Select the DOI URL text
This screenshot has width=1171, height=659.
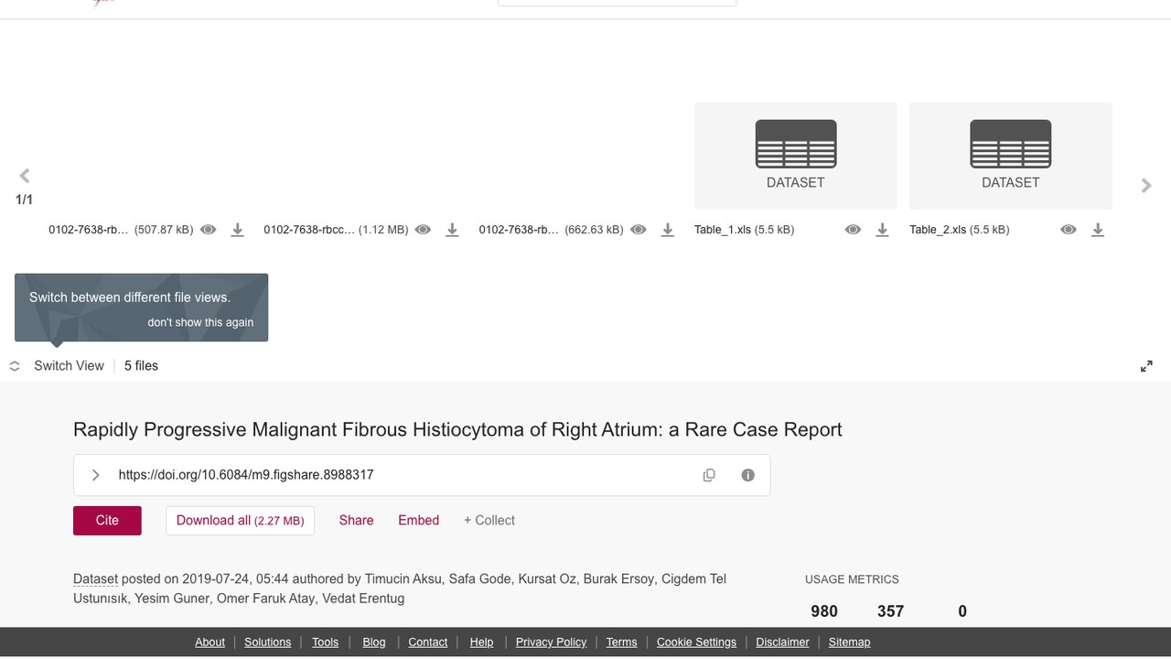coord(246,475)
